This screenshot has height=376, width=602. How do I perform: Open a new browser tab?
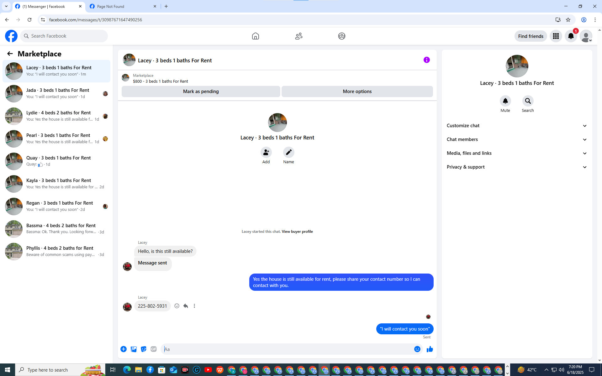click(x=166, y=6)
